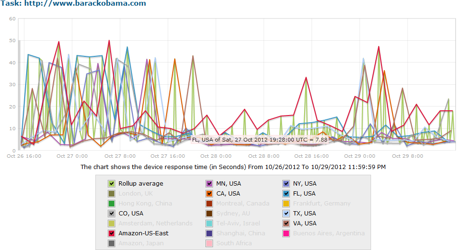Click the VA, USA legend label
The height and width of the screenshot is (250, 465).
pyautogui.click(x=305, y=223)
